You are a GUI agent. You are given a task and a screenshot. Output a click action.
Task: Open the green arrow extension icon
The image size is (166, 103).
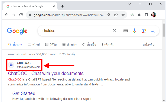pyautogui.click(x=132, y=15)
